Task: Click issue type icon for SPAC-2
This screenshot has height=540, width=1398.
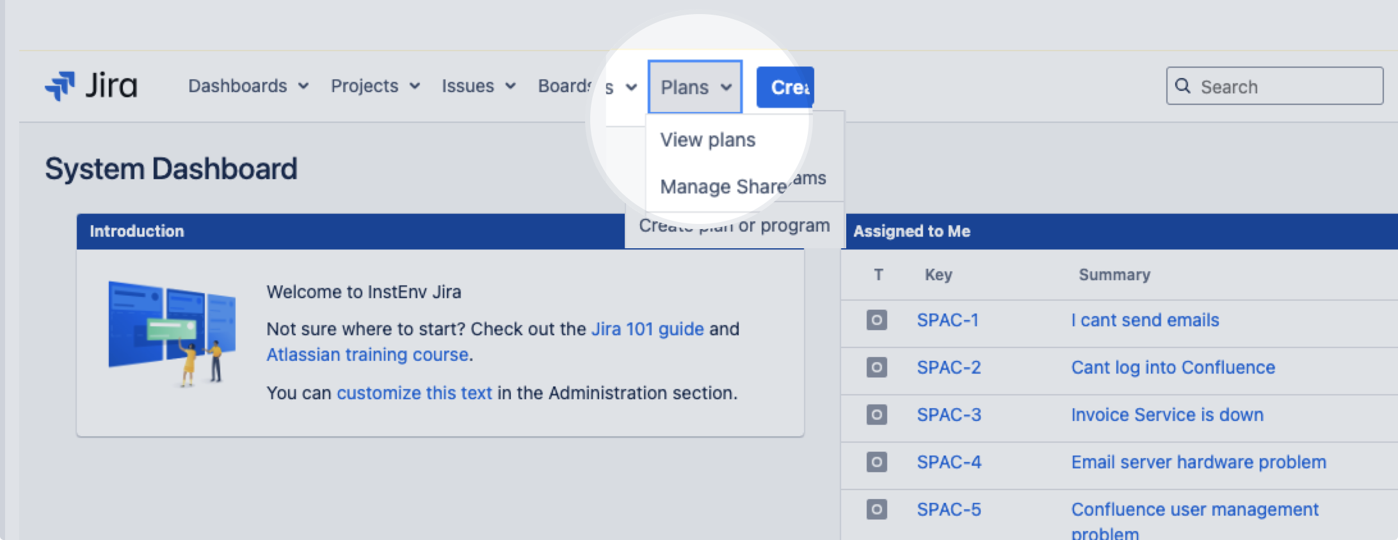Action: tap(876, 367)
